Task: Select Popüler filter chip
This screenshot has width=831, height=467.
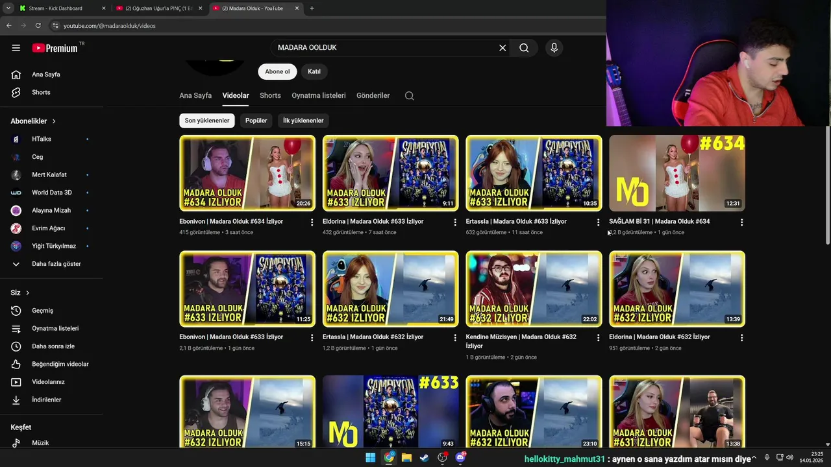Action: pyautogui.click(x=256, y=121)
